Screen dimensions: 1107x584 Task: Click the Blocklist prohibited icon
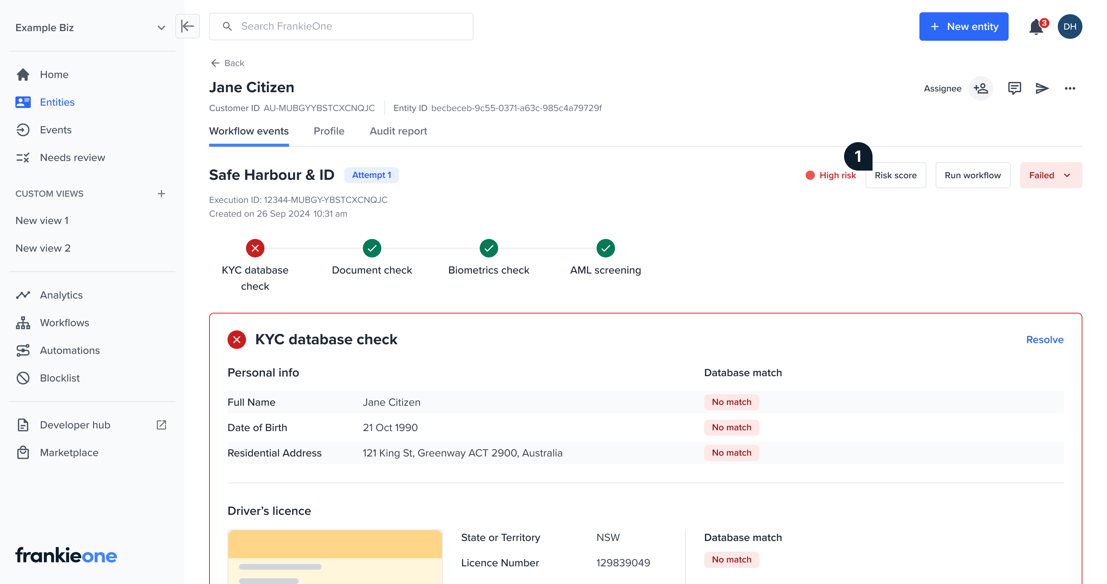tap(23, 378)
